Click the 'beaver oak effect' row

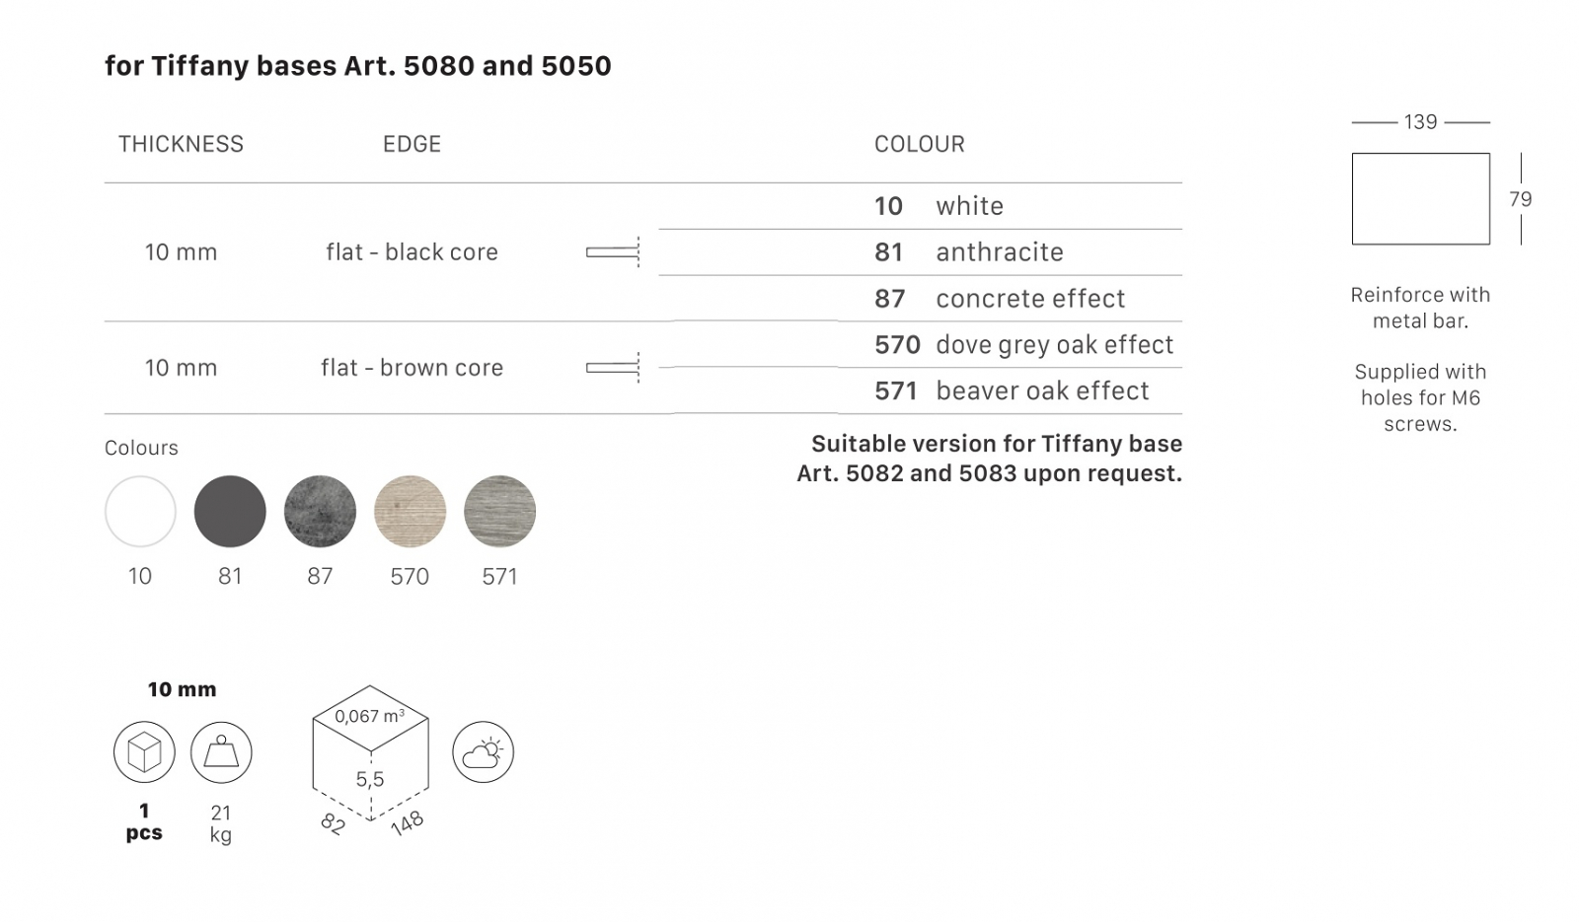click(1010, 391)
